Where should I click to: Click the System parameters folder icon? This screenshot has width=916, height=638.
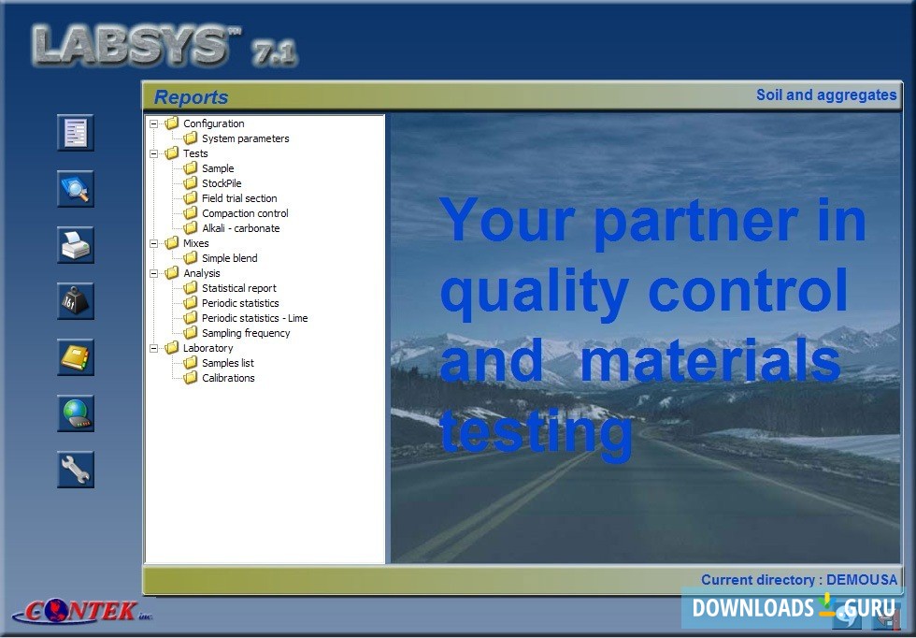[x=191, y=138]
